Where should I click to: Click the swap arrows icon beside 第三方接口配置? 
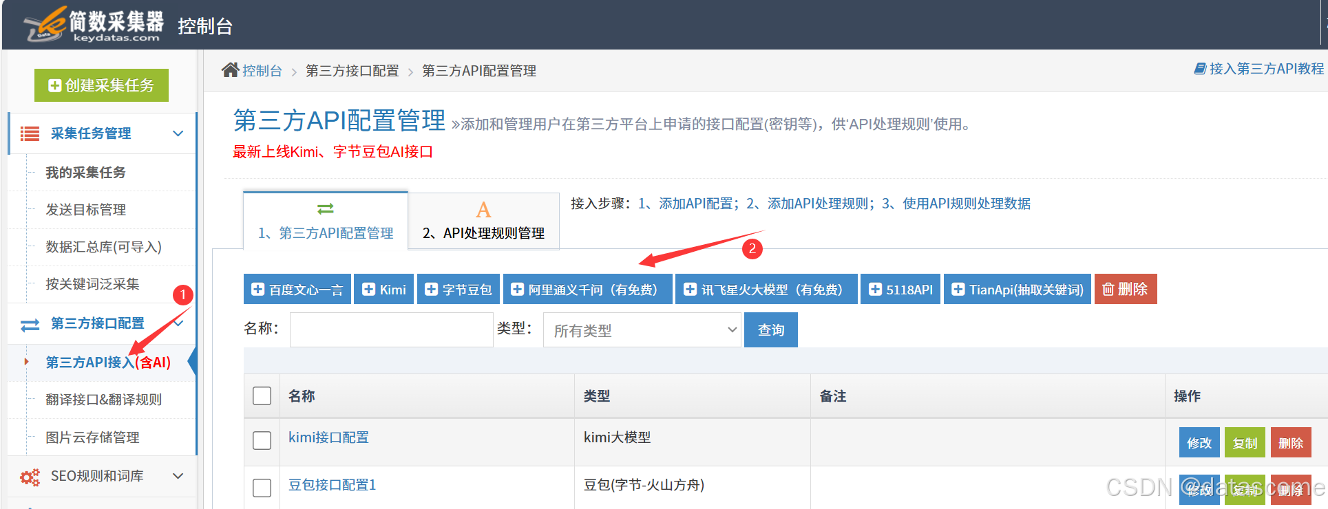pyautogui.click(x=30, y=325)
